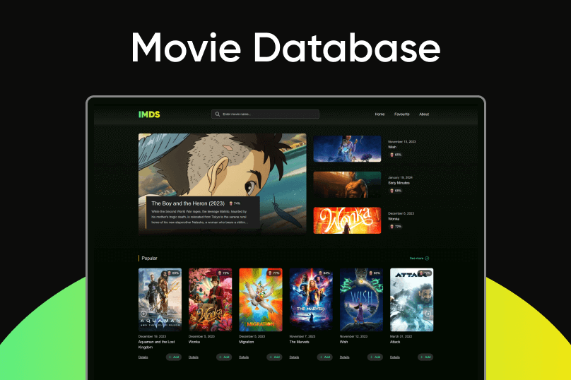Click rating badge on Migration poster
The width and height of the screenshot is (571, 380).
(274, 273)
